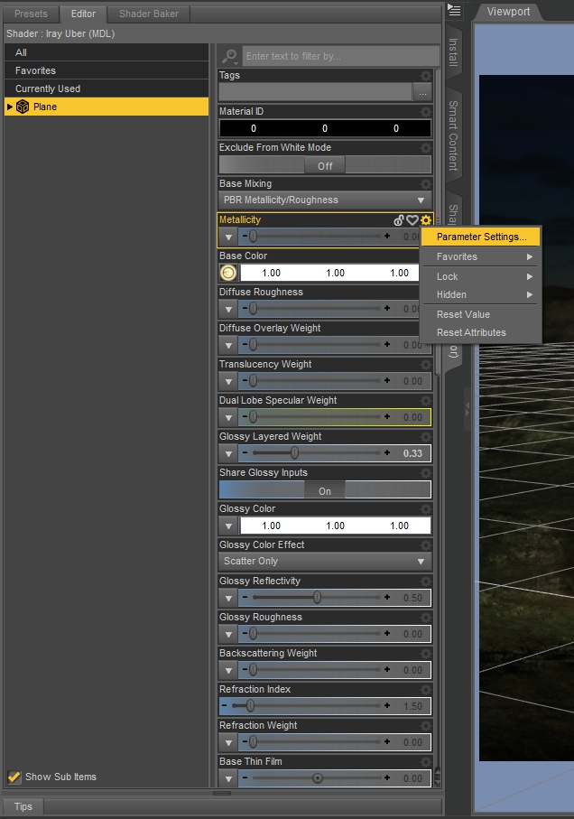574x819 pixels.
Task: Open gear icon for Share Glossy Inputs
Action: (426, 472)
